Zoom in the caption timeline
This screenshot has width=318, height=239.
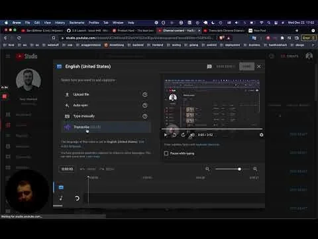tap(255, 169)
